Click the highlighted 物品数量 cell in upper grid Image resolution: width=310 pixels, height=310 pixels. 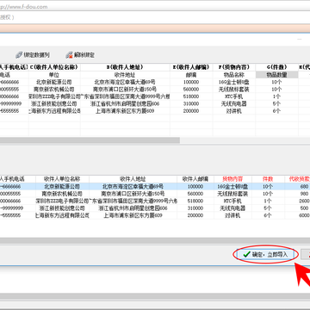pyautogui.click(x=276, y=75)
